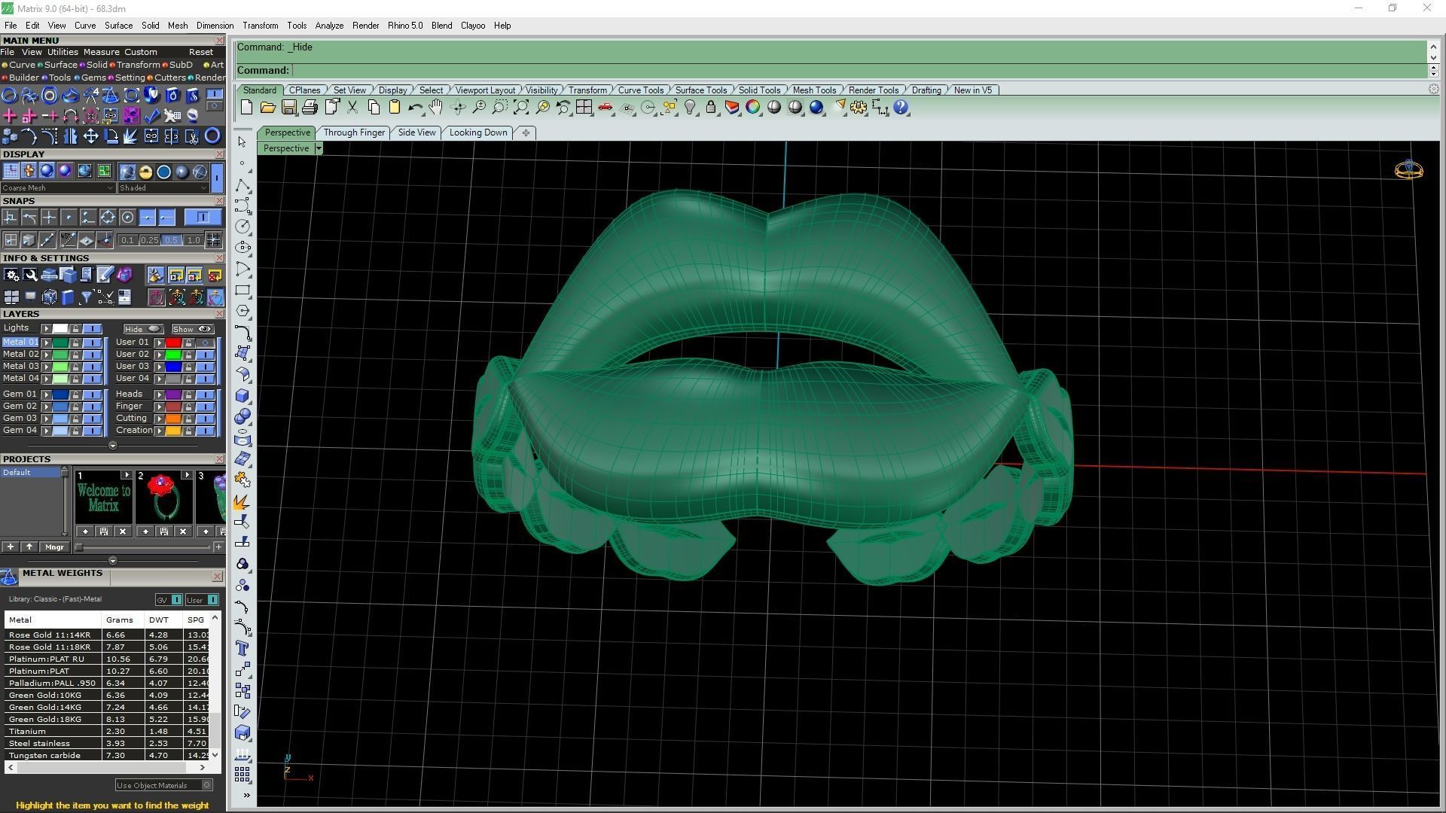The height and width of the screenshot is (813, 1446).
Task: Open the Clayoo menu
Action: pos(473,26)
